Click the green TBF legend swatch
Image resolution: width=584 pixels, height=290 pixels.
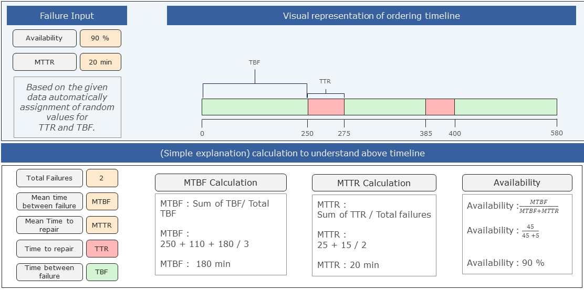pos(102,272)
